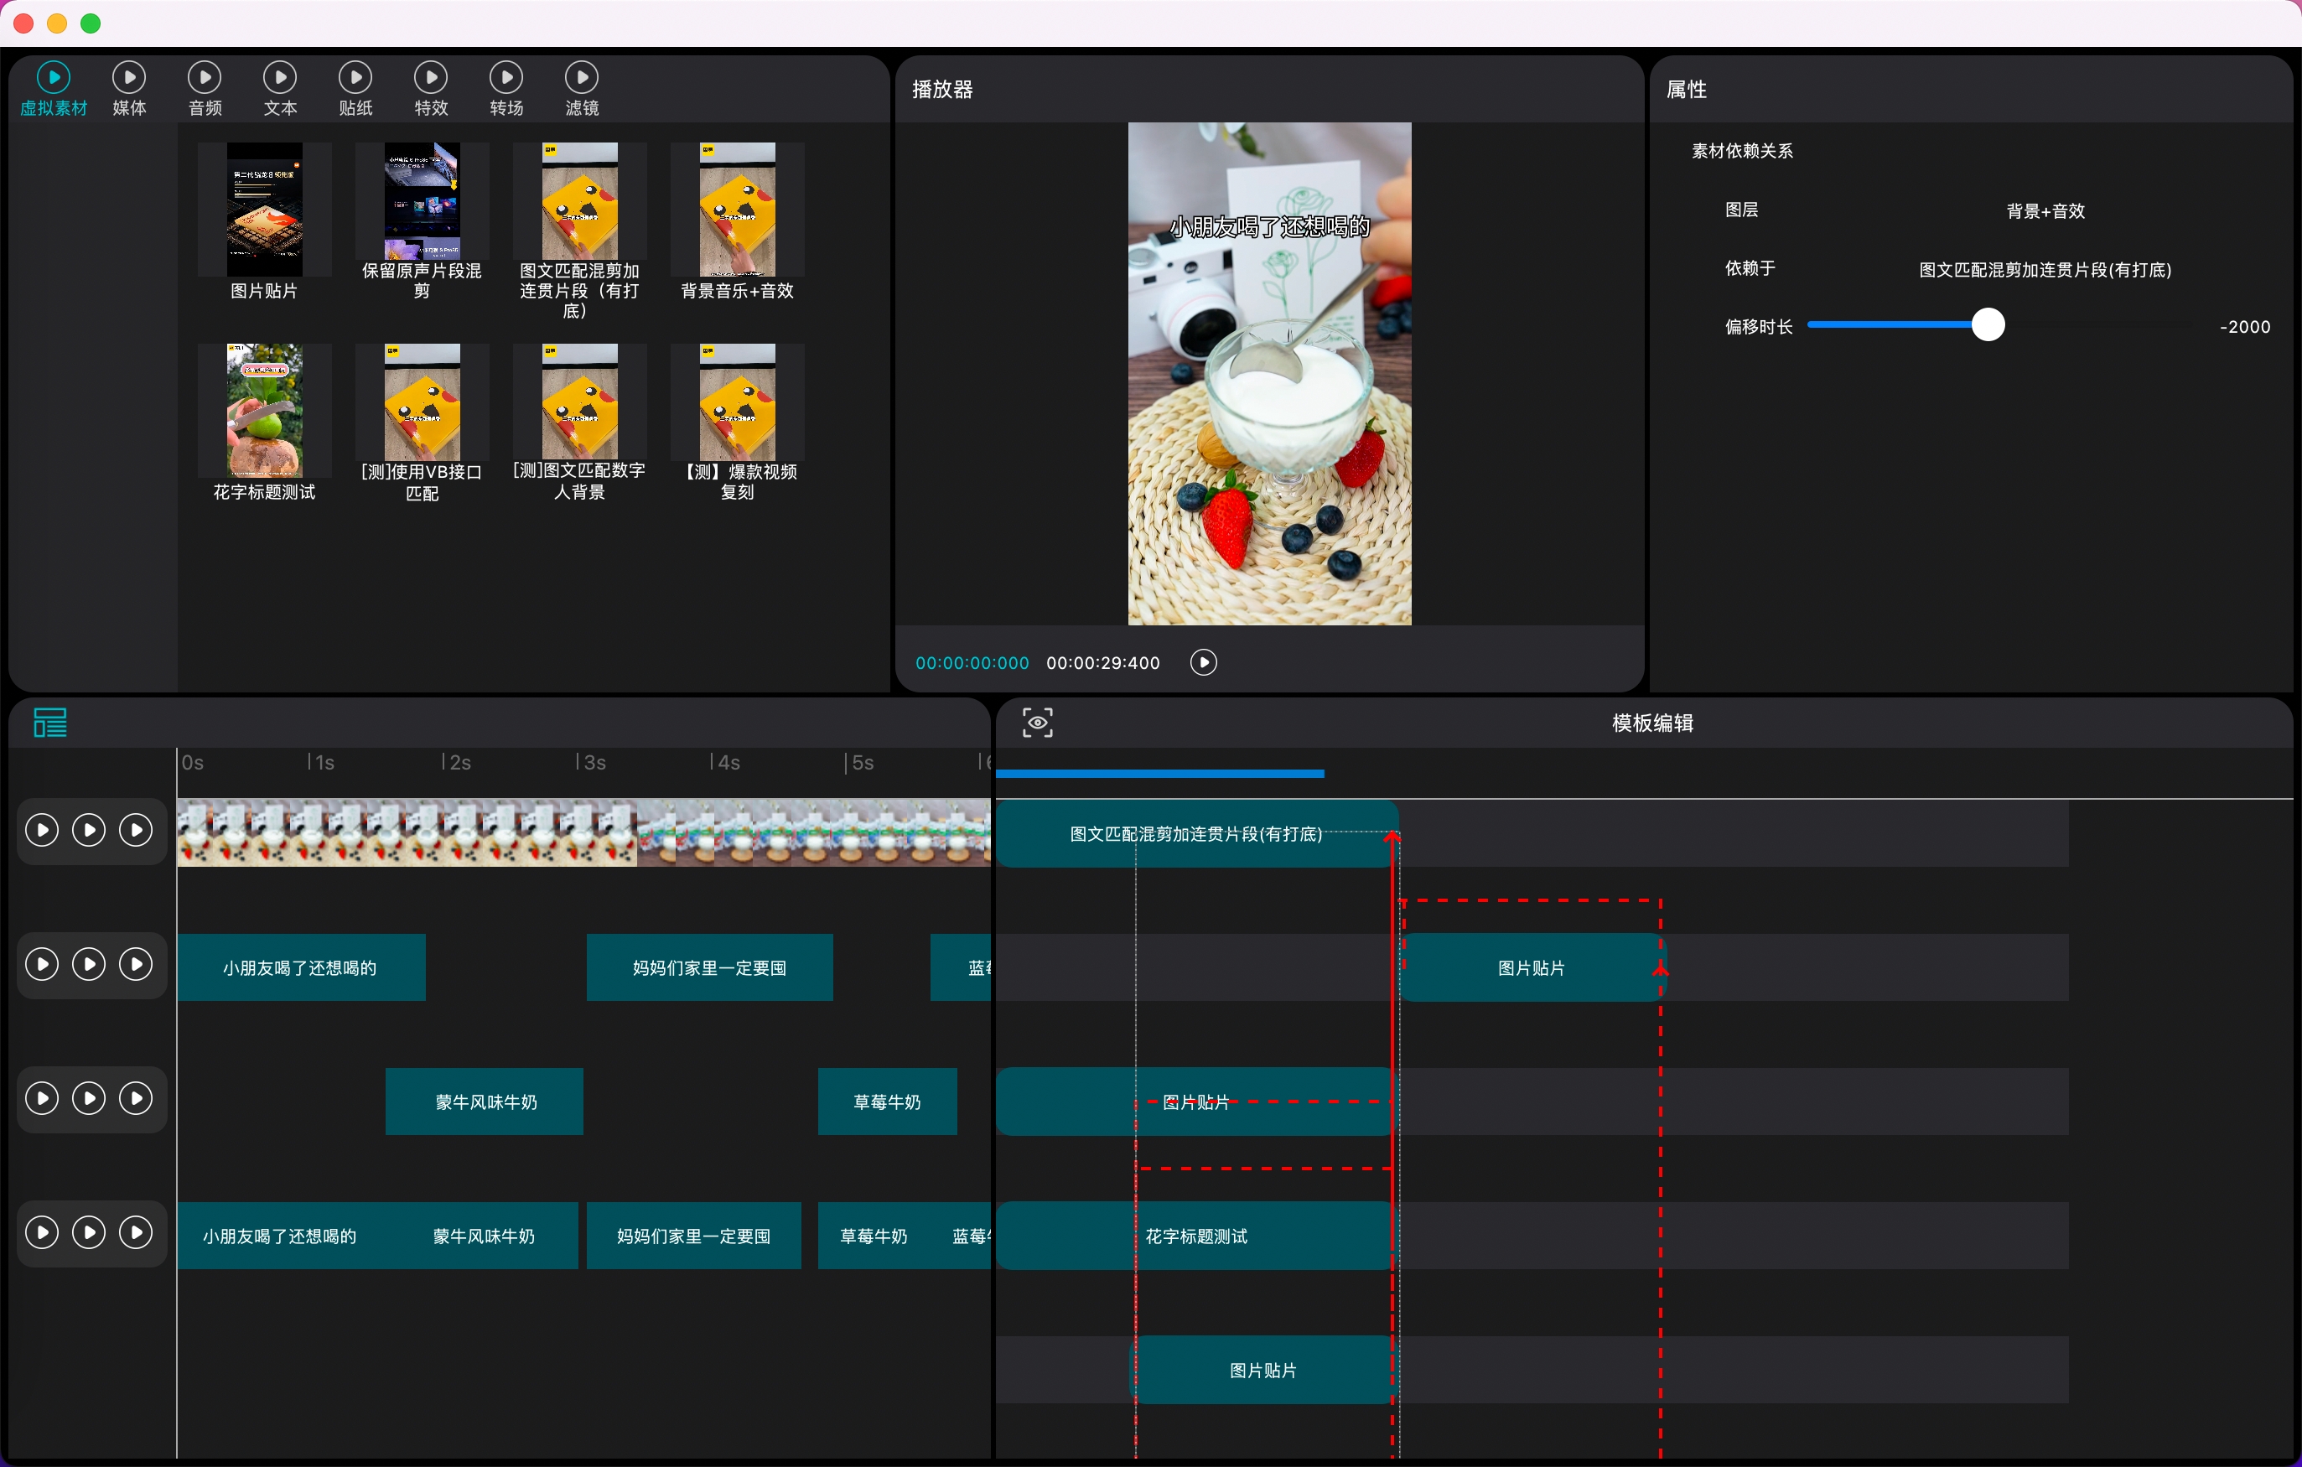The width and height of the screenshot is (2302, 1467).
Task: Toggle middle control on the second track
Action: coord(89,963)
